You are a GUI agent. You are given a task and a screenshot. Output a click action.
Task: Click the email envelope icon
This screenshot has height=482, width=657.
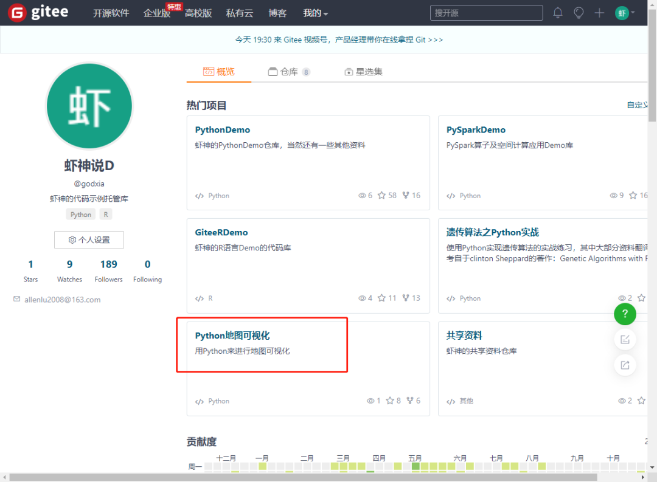coord(17,299)
